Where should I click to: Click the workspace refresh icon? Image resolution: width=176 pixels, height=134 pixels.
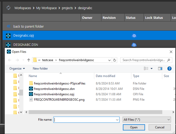point(9,8)
